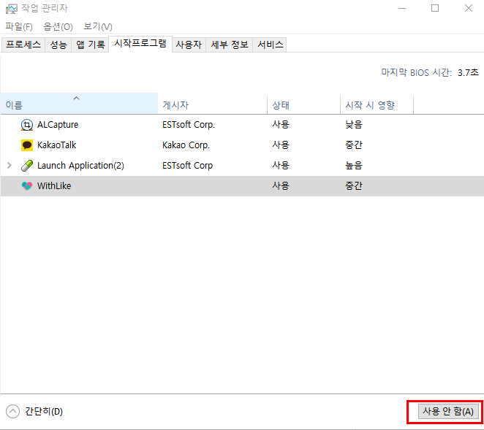The height and width of the screenshot is (430, 484).
Task: Switch to the 성능 tab
Action: (x=58, y=45)
